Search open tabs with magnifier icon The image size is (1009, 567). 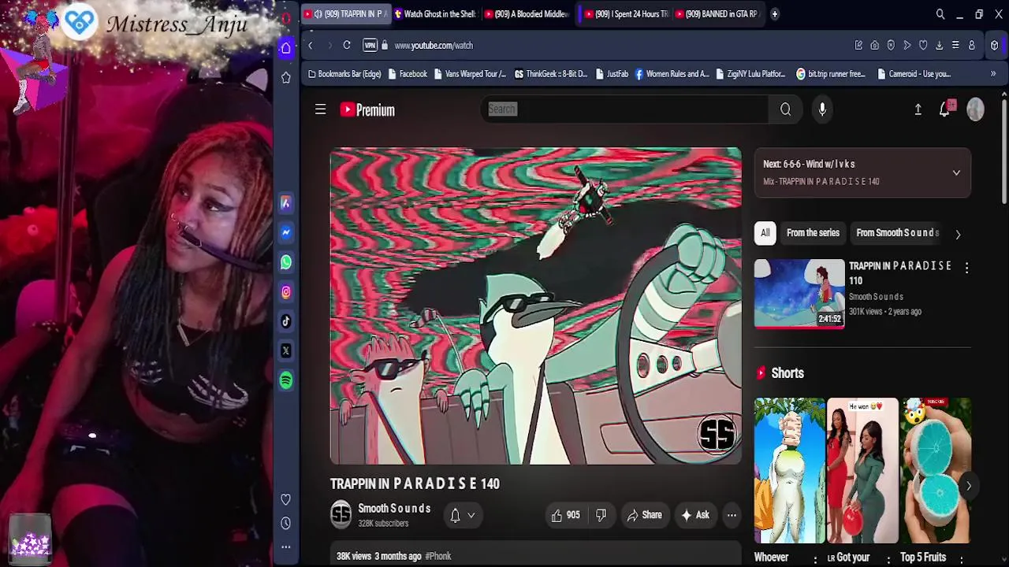click(940, 14)
